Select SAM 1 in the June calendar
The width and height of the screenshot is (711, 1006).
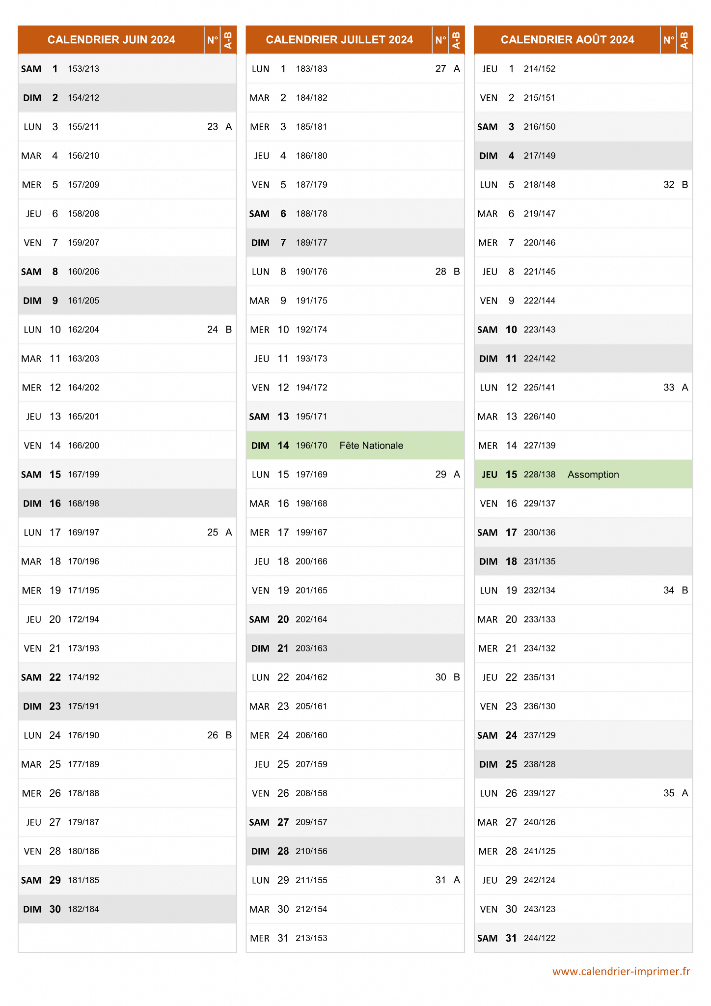(127, 69)
